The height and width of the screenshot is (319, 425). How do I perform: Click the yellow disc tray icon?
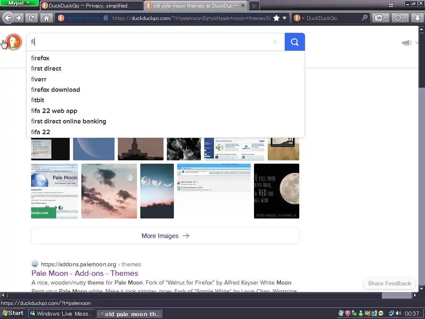click(x=381, y=314)
